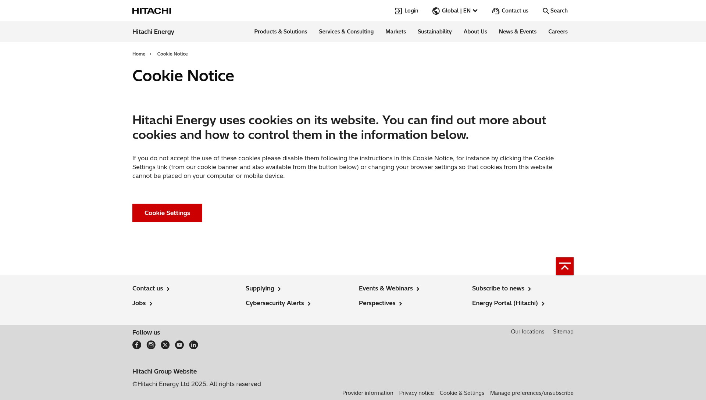This screenshot has width=706, height=400.
Task: Click the globe language icon
Action: [436, 11]
